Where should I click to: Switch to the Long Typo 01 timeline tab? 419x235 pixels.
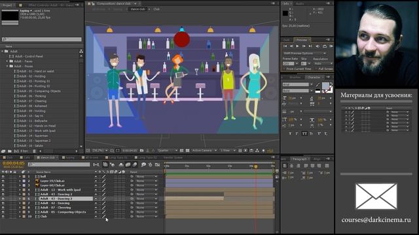pyautogui.click(x=118, y=157)
